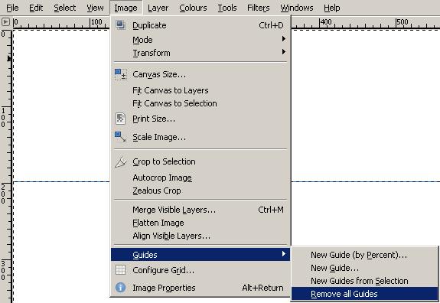Open the Colours menu
Viewport: 440px width, 303px height.
point(193,8)
